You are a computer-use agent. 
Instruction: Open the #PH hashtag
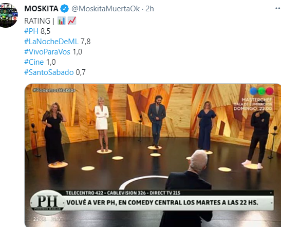click(x=31, y=31)
